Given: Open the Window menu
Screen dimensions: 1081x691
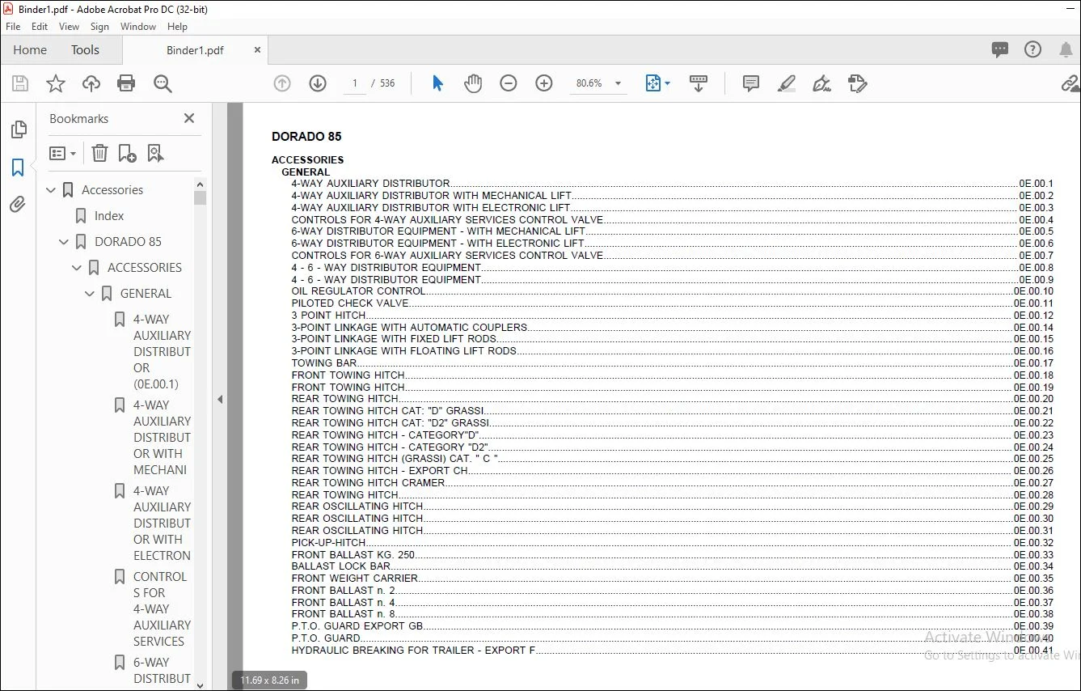Looking at the screenshot, I should click(138, 27).
